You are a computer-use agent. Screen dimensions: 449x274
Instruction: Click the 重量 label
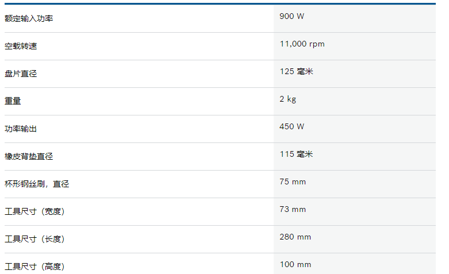pos(13,101)
